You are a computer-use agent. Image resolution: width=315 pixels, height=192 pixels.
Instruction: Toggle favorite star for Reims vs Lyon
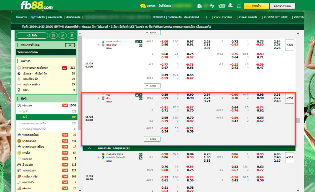click(x=98, y=98)
